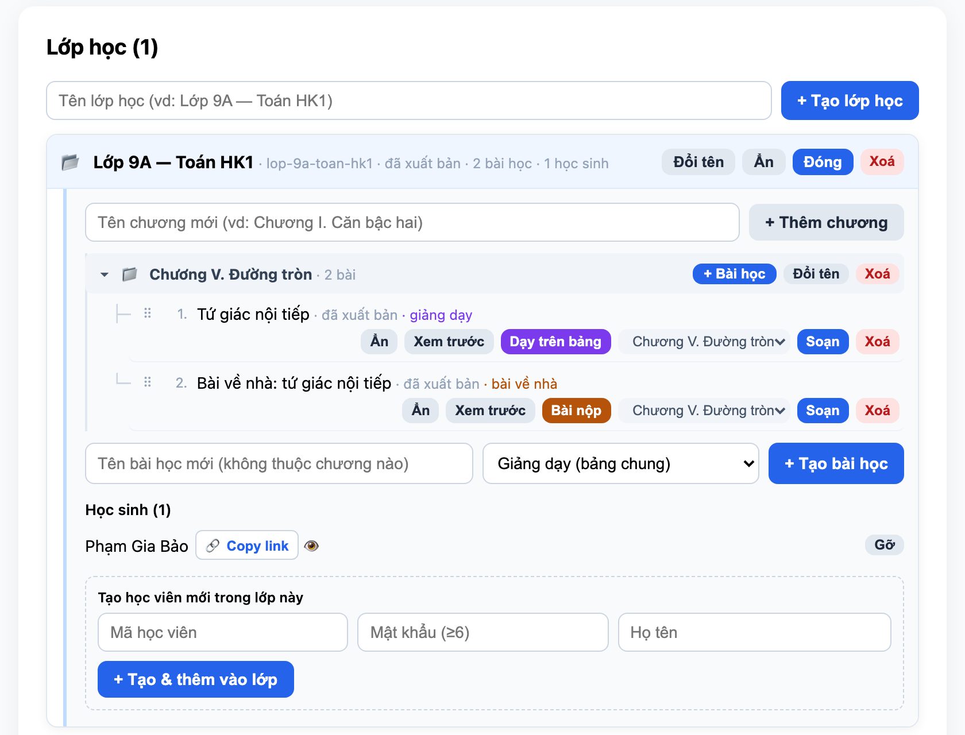
Task: Focus the Tên lớp học input field
Action: (x=408, y=100)
